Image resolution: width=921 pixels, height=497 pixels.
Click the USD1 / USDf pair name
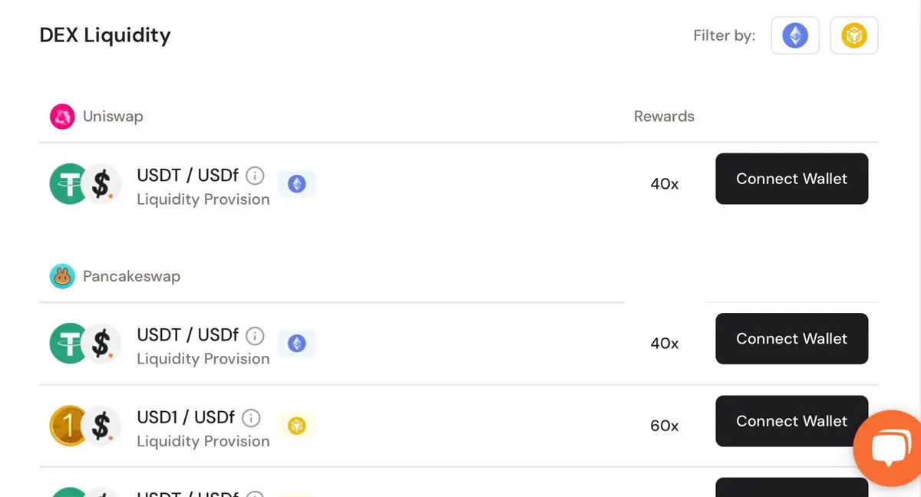click(x=186, y=417)
